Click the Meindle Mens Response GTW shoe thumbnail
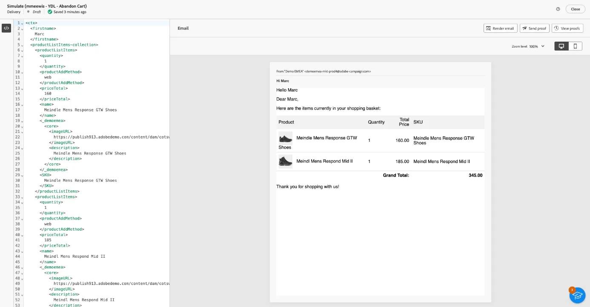 point(285,138)
